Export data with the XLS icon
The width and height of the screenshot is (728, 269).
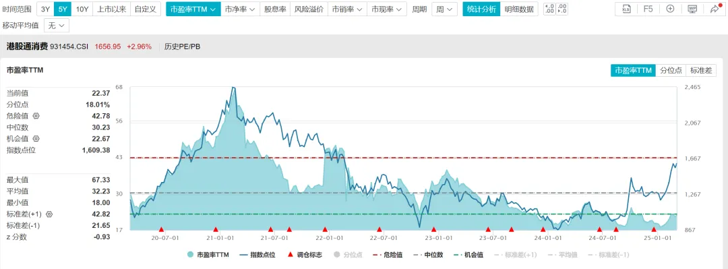627,9
